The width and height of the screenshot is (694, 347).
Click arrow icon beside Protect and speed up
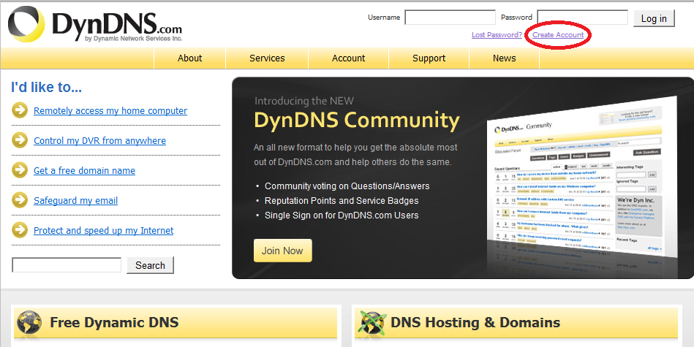20,230
